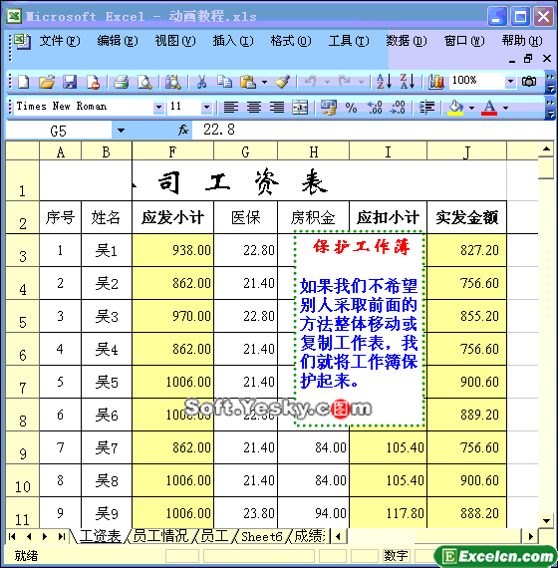Open a file with folder icon
The height and width of the screenshot is (568, 558).
click(47, 82)
